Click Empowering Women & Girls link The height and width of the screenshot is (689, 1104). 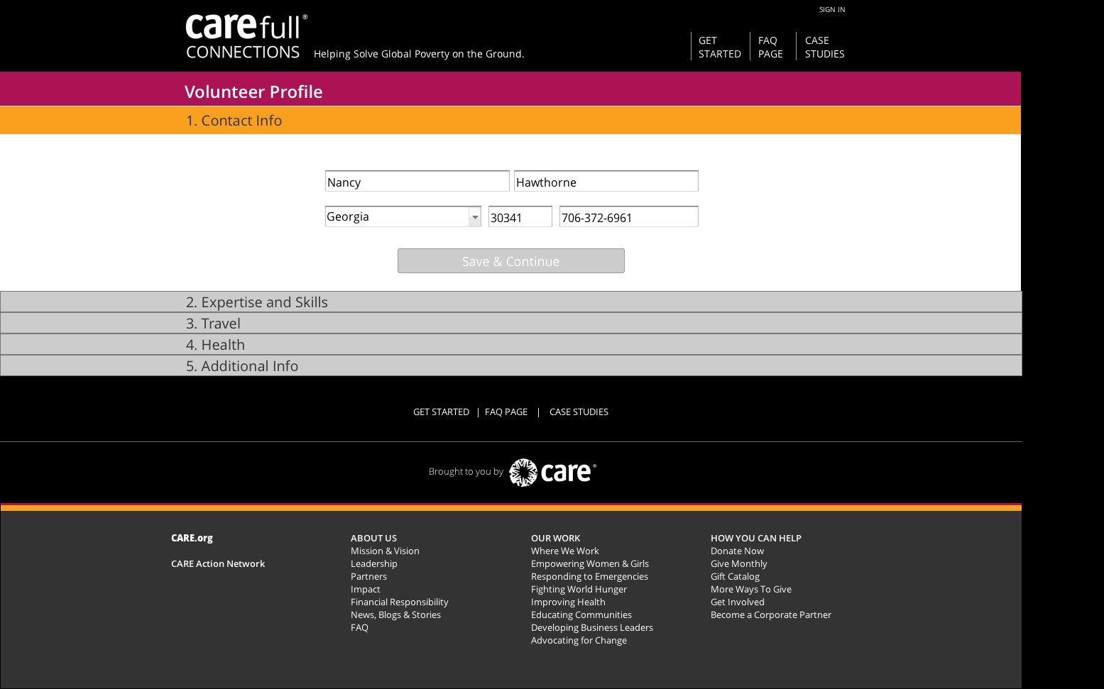click(x=590, y=563)
